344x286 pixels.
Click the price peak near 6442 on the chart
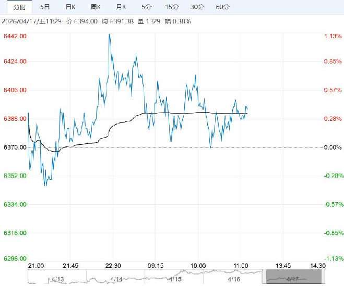[x=109, y=34]
